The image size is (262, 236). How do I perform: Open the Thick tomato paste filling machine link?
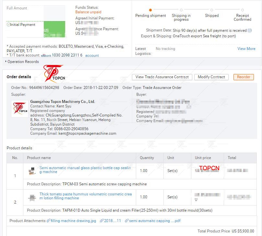86,196
